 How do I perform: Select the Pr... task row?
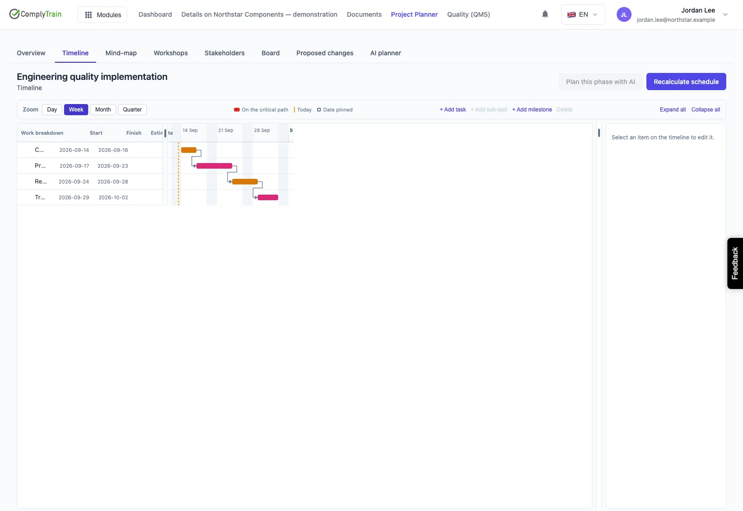coord(90,166)
